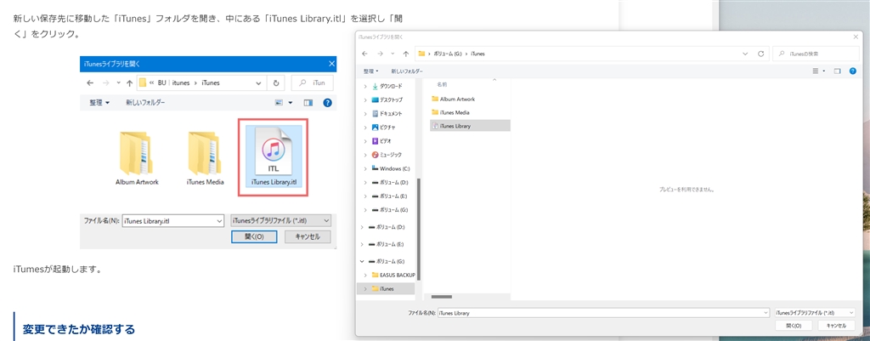Expand the iTunes tree folder chevron

click(365, 289)
